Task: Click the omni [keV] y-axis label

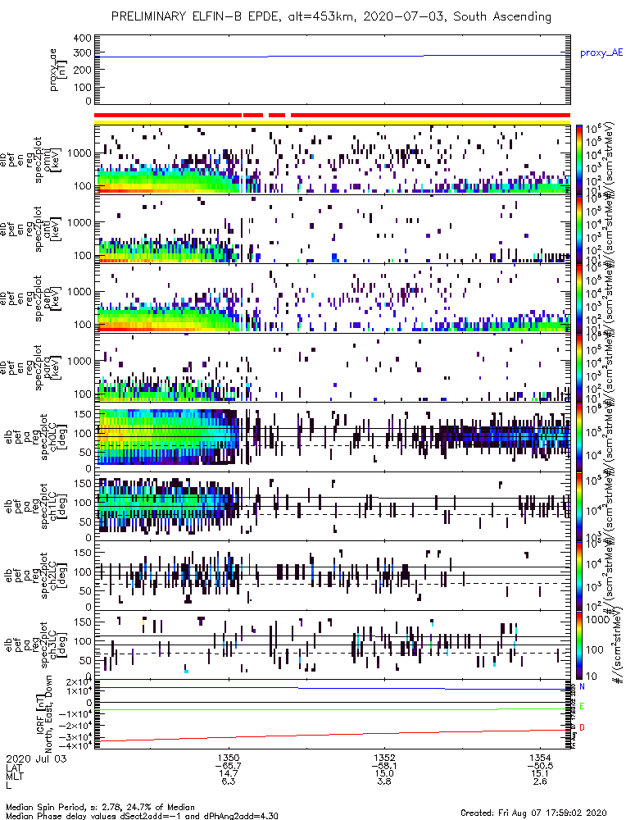Action: [x=54, y=161]
